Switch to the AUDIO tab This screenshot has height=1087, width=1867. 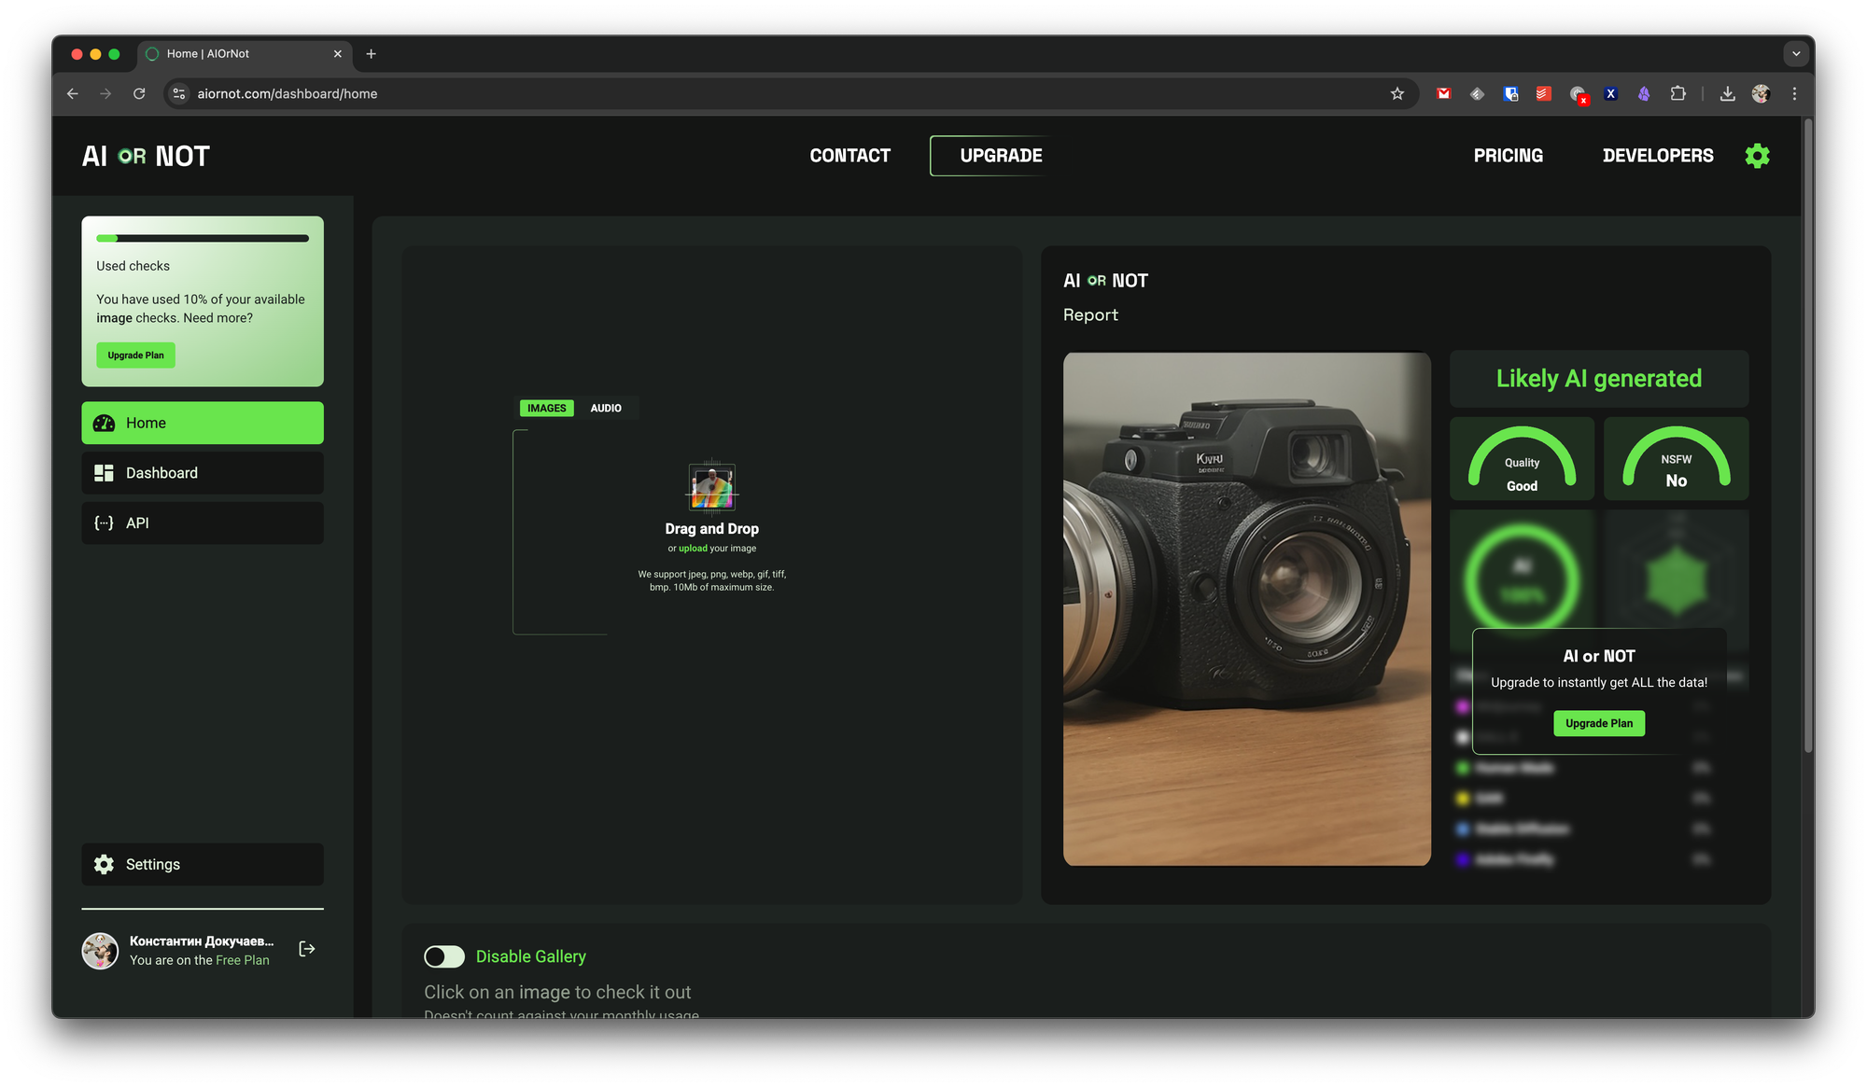point(606,409)
